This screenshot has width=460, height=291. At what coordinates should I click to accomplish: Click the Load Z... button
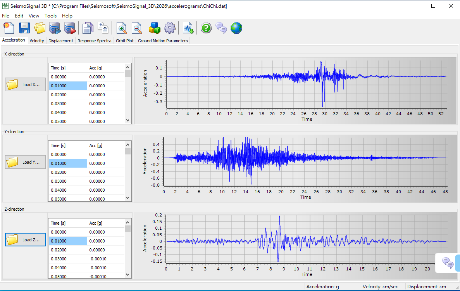pyautogui.click(x=25, y=240)
